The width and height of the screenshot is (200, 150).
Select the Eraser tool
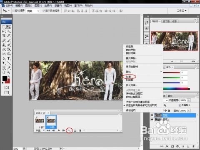coord(4,49)
